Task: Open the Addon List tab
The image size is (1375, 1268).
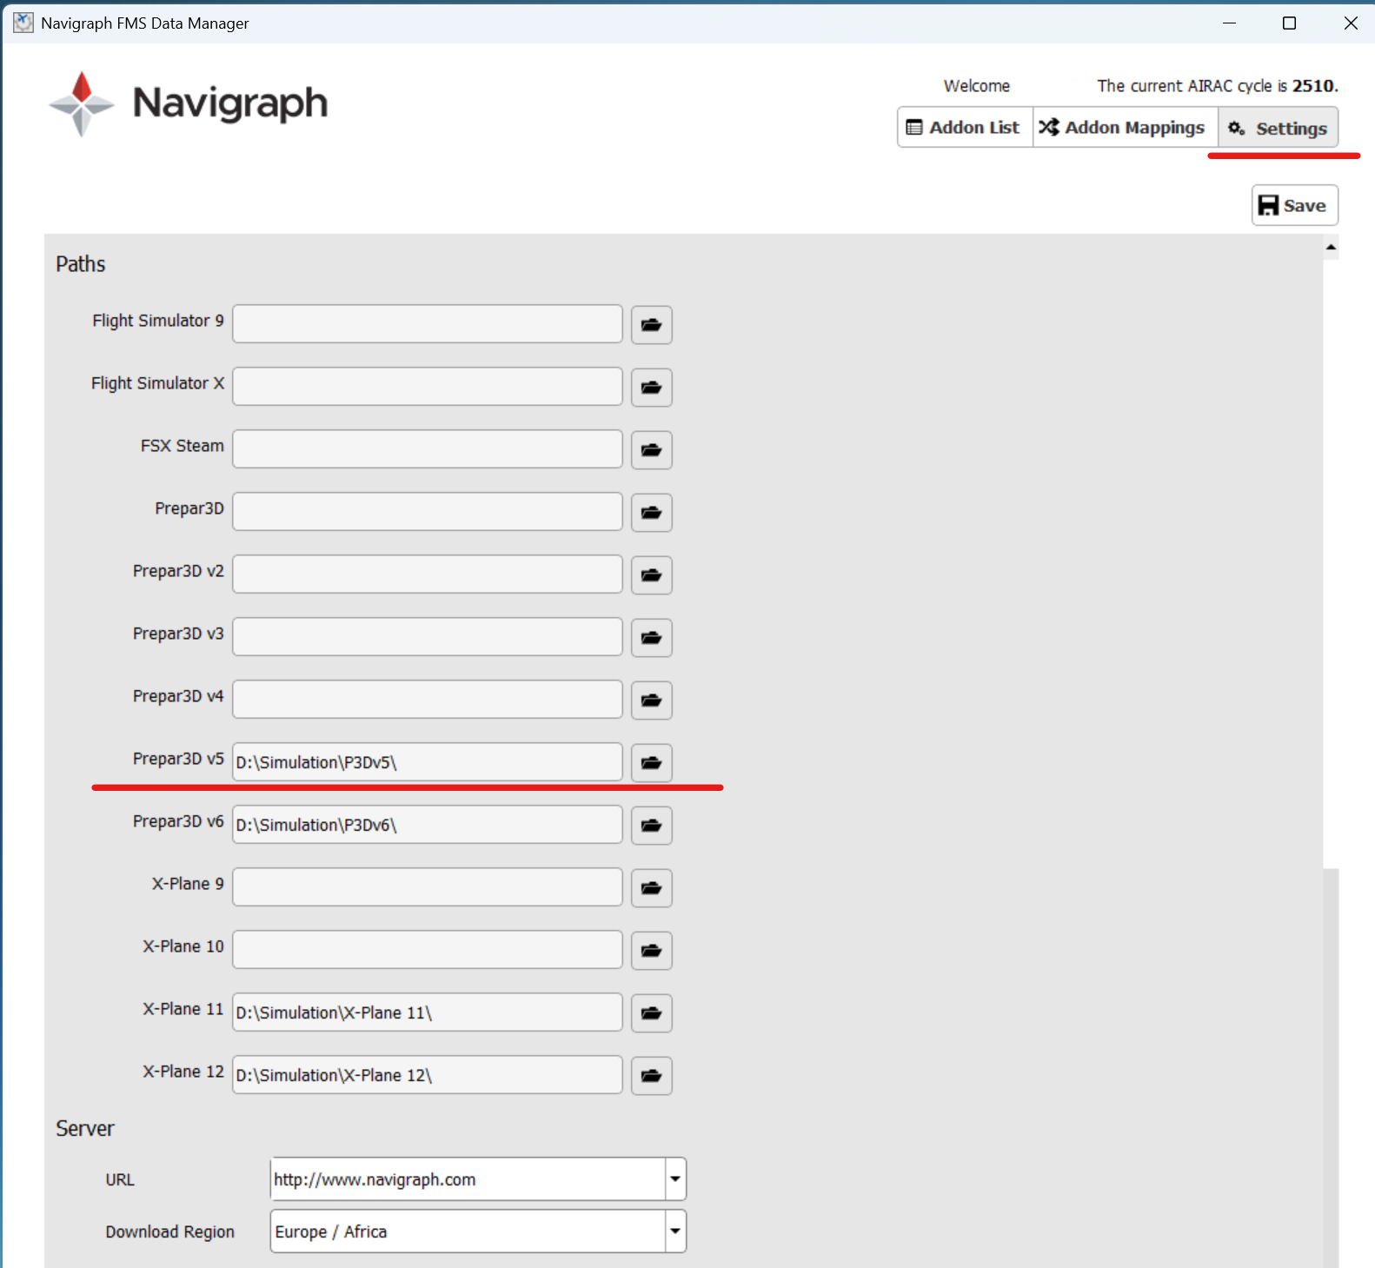Action: 965,128
